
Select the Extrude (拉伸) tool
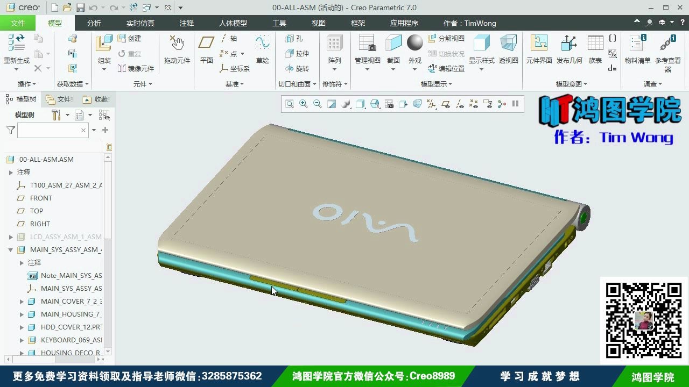pyautogui.click(x=297, y=53)
